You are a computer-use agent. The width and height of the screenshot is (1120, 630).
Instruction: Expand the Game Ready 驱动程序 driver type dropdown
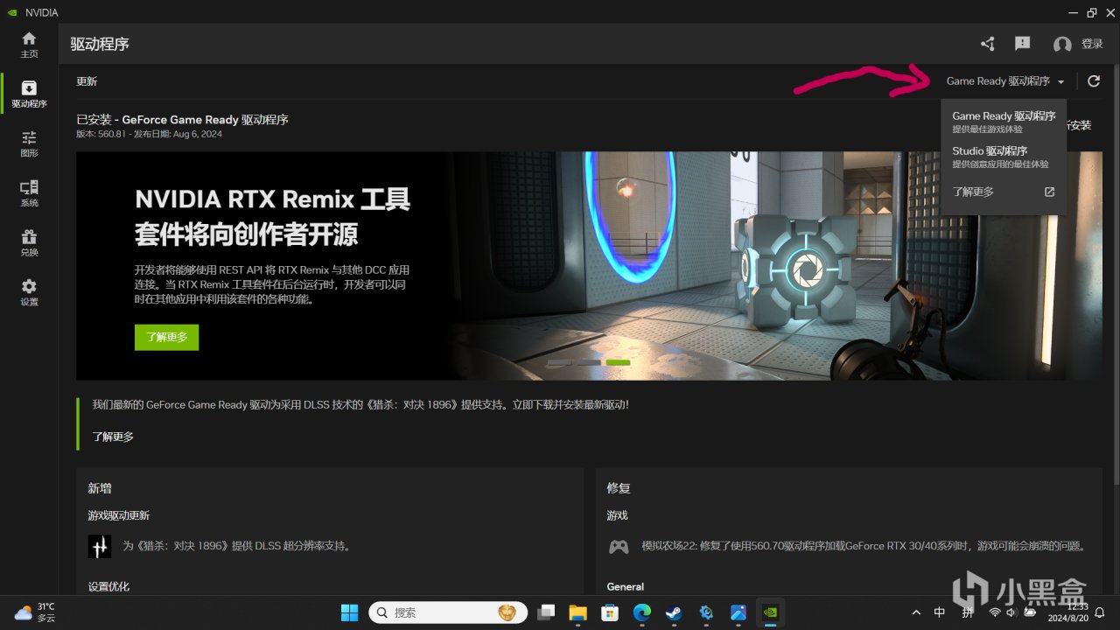[x=1005, y=81]
